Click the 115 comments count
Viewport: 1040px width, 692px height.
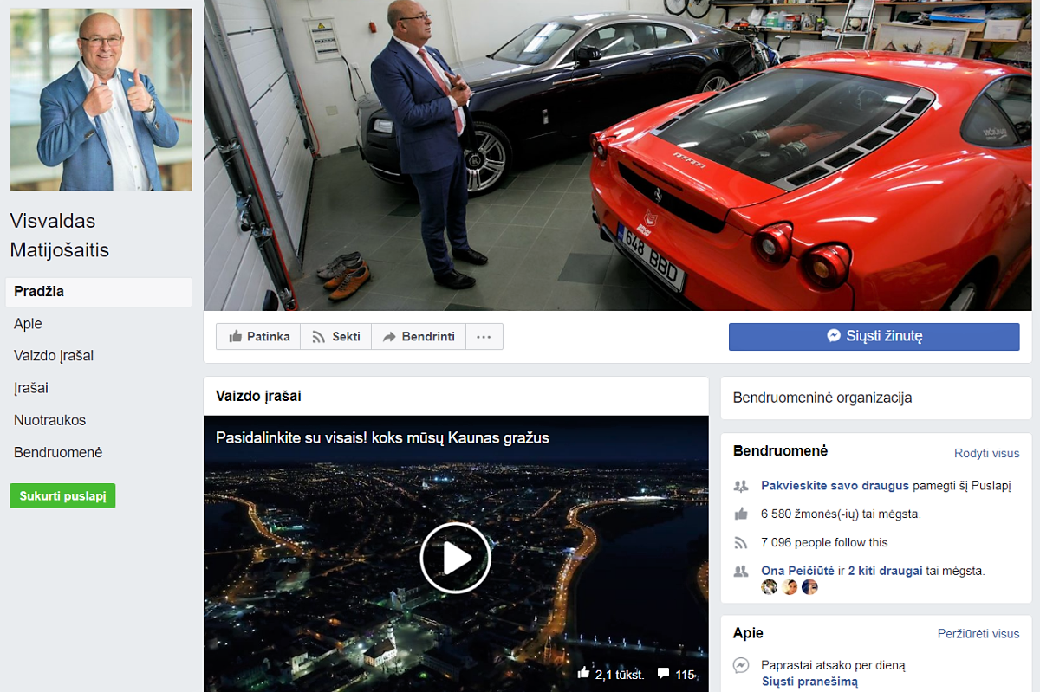click(x=685, y=674)
